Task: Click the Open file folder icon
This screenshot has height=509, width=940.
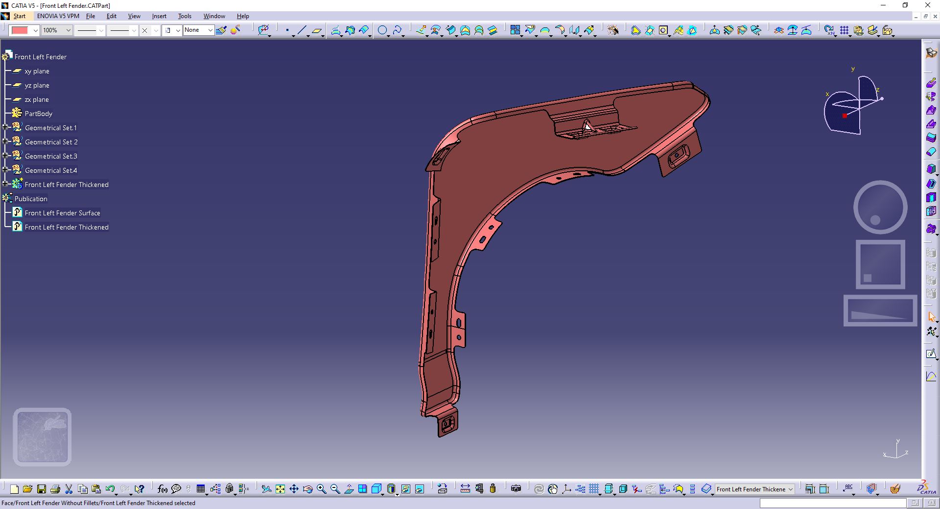Action: pyautogui.click(x=27, y=489)
